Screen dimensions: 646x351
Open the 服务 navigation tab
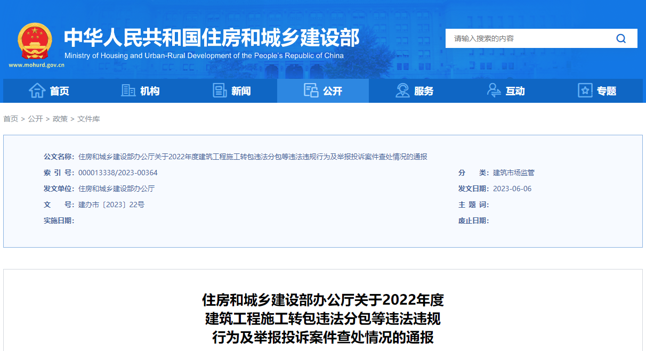414,91
